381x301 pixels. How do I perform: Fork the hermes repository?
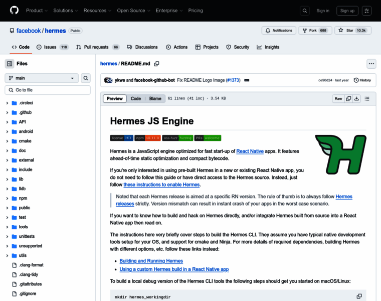[315, 31]
